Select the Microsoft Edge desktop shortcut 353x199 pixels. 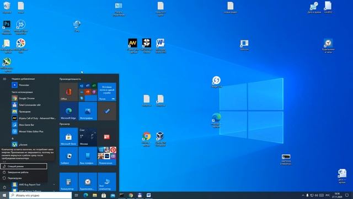click(x=216, y=120)
